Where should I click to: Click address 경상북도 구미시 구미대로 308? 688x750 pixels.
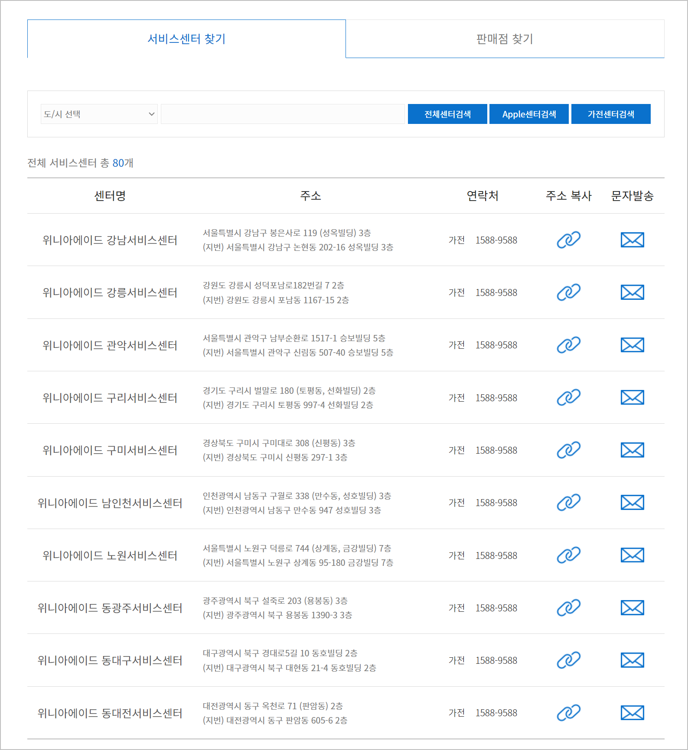(x=279, y=443)
